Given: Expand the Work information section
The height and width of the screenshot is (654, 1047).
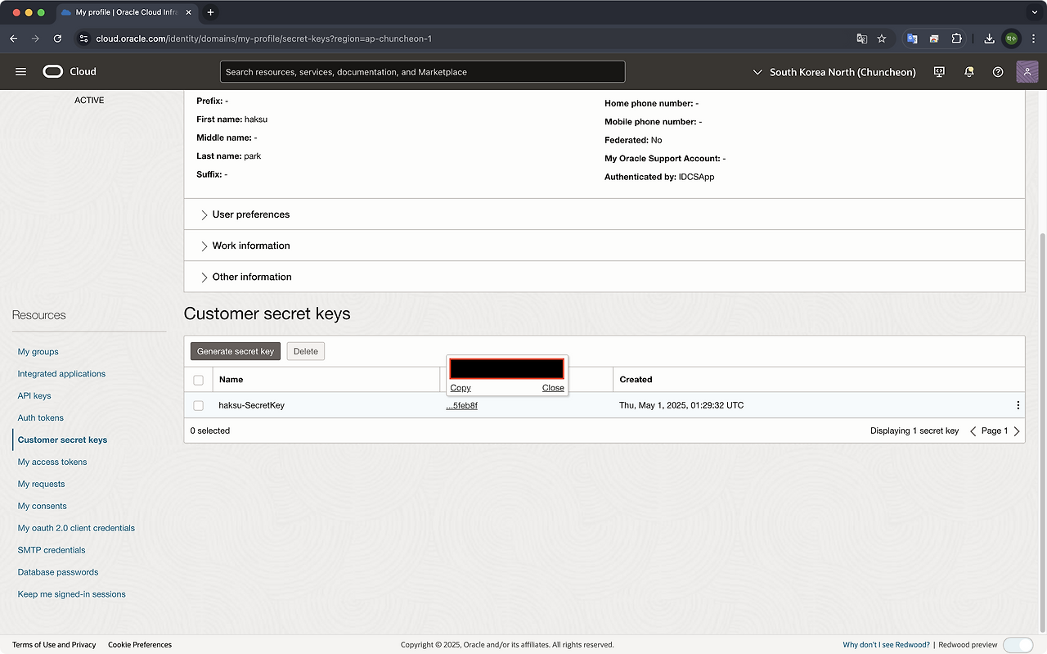Looking at the screenshot, I should [250, 246].
